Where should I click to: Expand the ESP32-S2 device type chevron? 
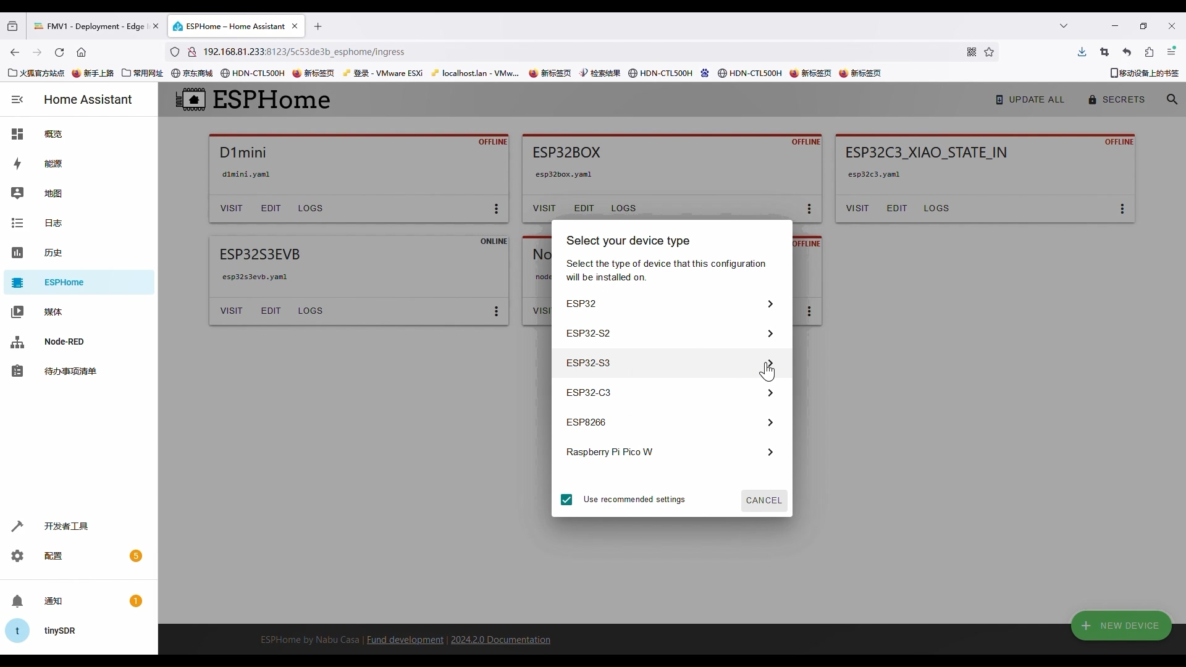click(770, 333)
